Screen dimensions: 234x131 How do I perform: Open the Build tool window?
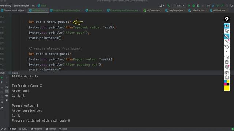pyautogui.click(x=63, y=129)
